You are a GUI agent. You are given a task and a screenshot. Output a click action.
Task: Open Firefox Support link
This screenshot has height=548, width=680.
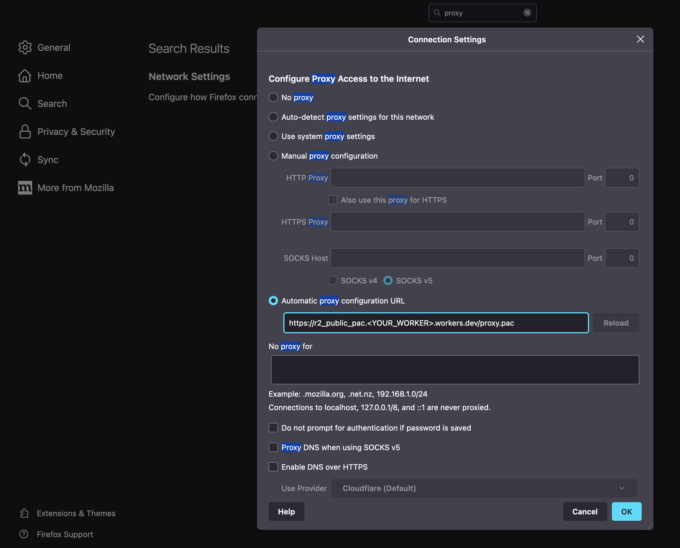click(65, 534)
